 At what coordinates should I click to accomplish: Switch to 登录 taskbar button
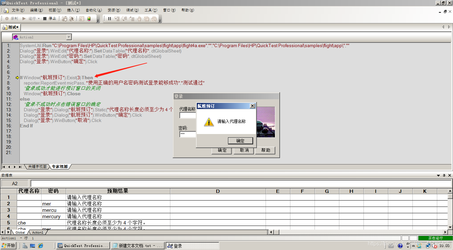point(192,246)
